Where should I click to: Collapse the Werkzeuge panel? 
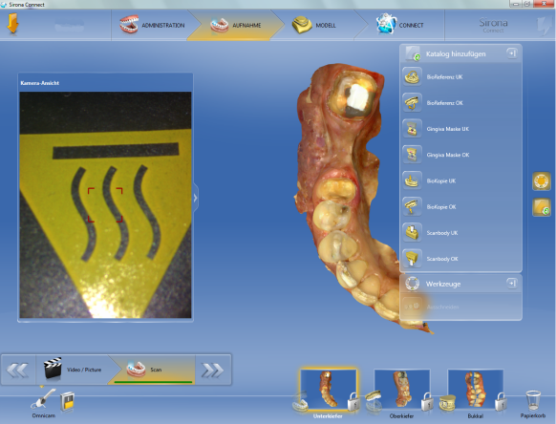512,284
